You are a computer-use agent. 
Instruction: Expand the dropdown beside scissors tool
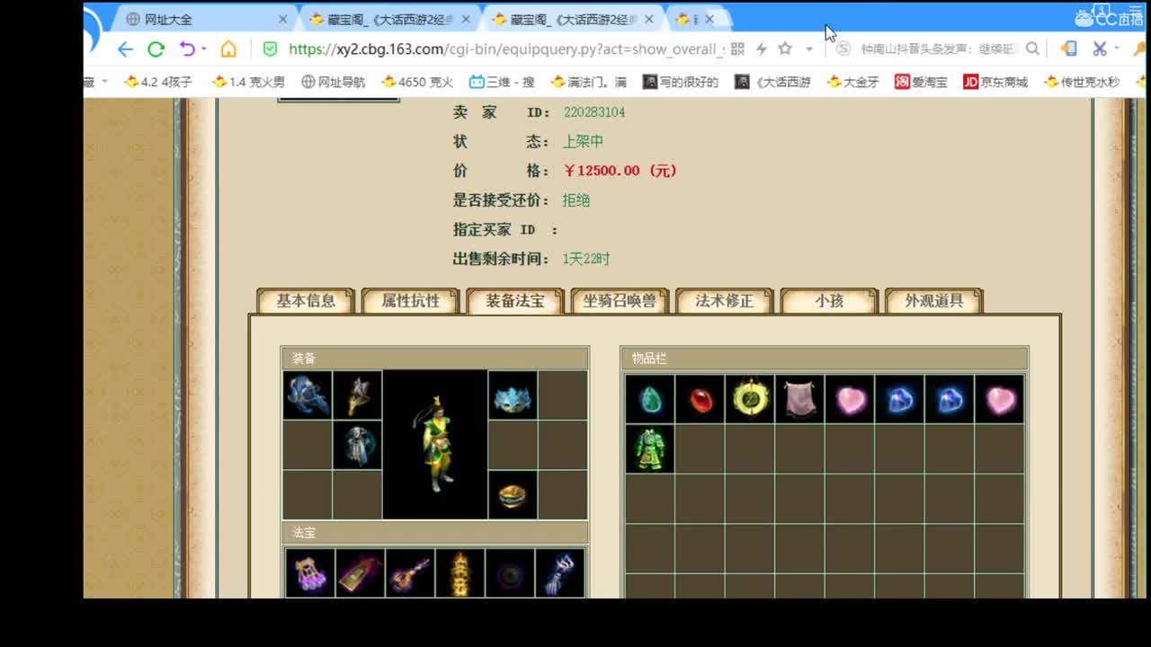(1116, 49)
